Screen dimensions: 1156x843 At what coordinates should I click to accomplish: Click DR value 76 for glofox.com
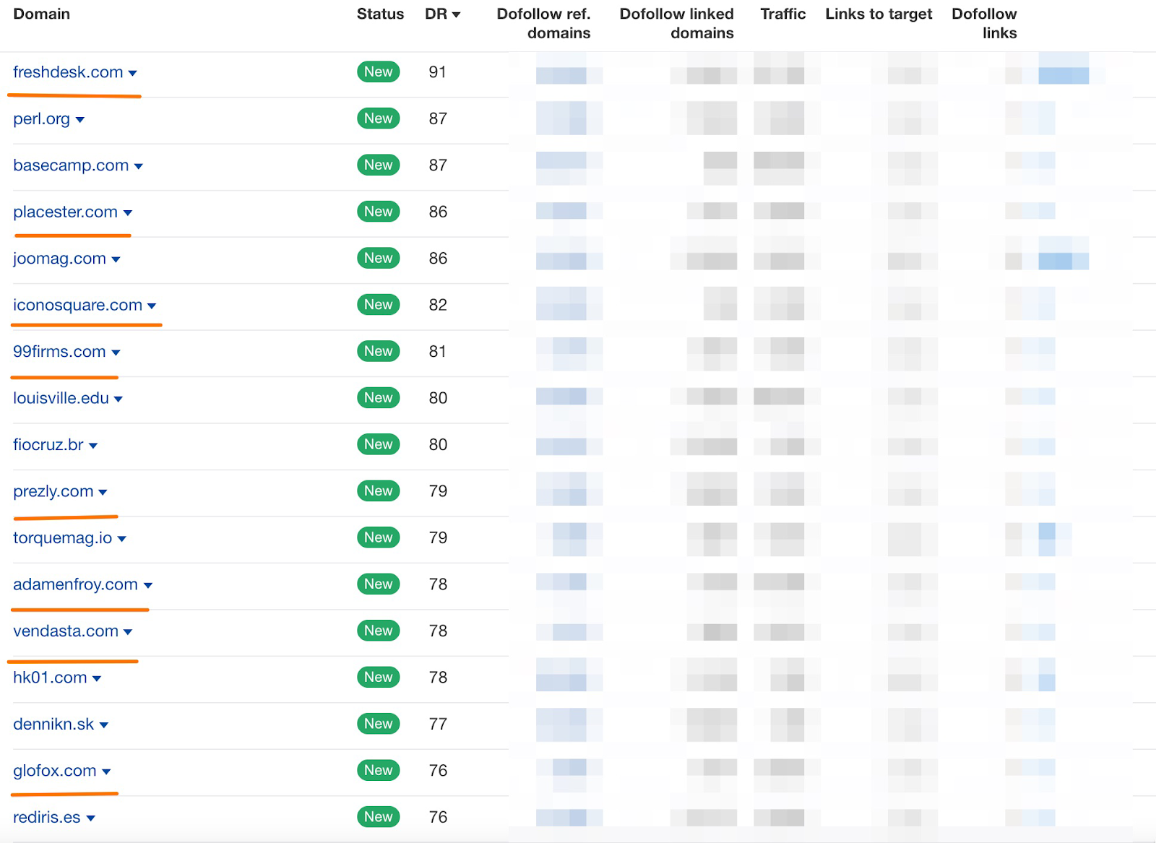(x=438, y=771)
